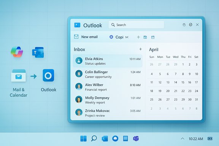This screenshot has height=146, width=219.
Task: Click the magnifier icon in search box
Action: tap(113, 25)
